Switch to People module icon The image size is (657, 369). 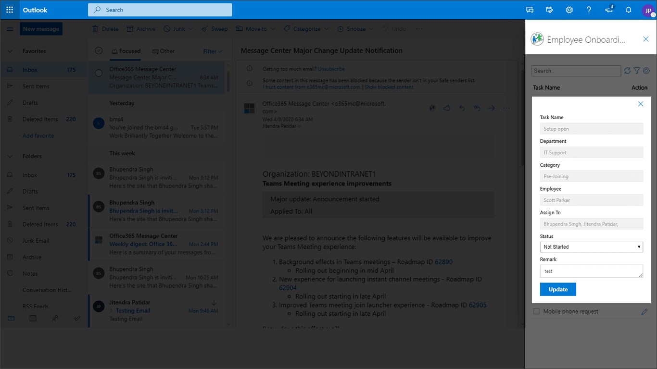point(55,318)
